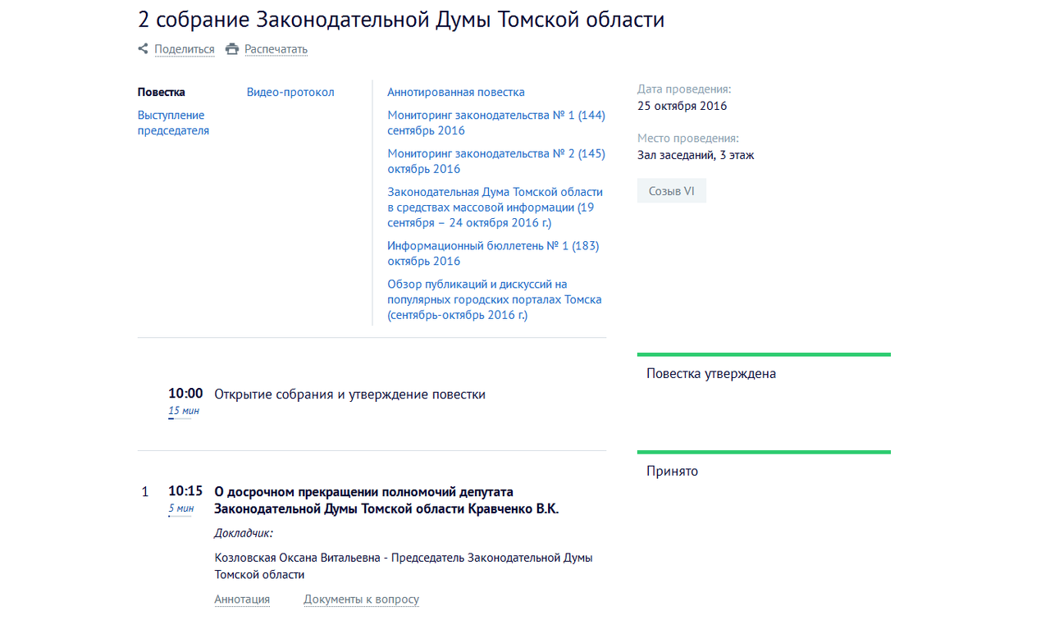Click the Место проведения label
1050x620 pixels.
[x=688, y=139]
